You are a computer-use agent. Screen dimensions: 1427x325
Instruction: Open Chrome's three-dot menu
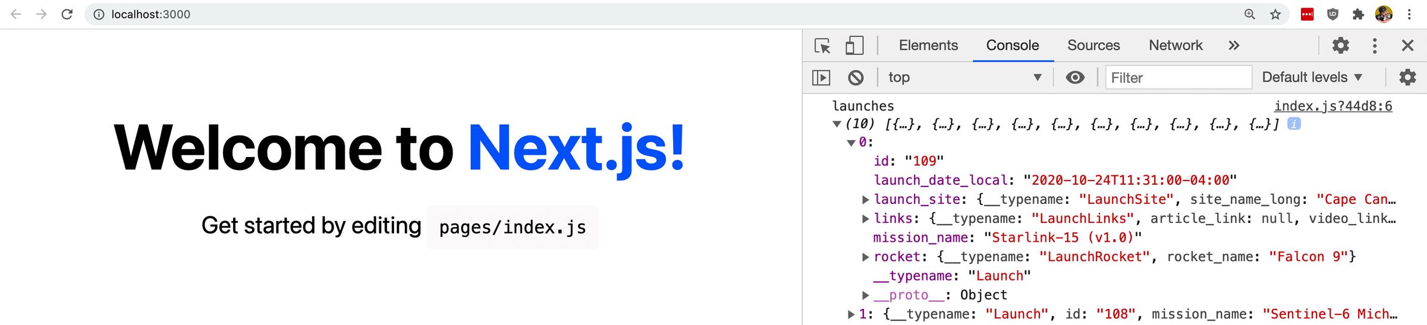[x=1409, y=14]
